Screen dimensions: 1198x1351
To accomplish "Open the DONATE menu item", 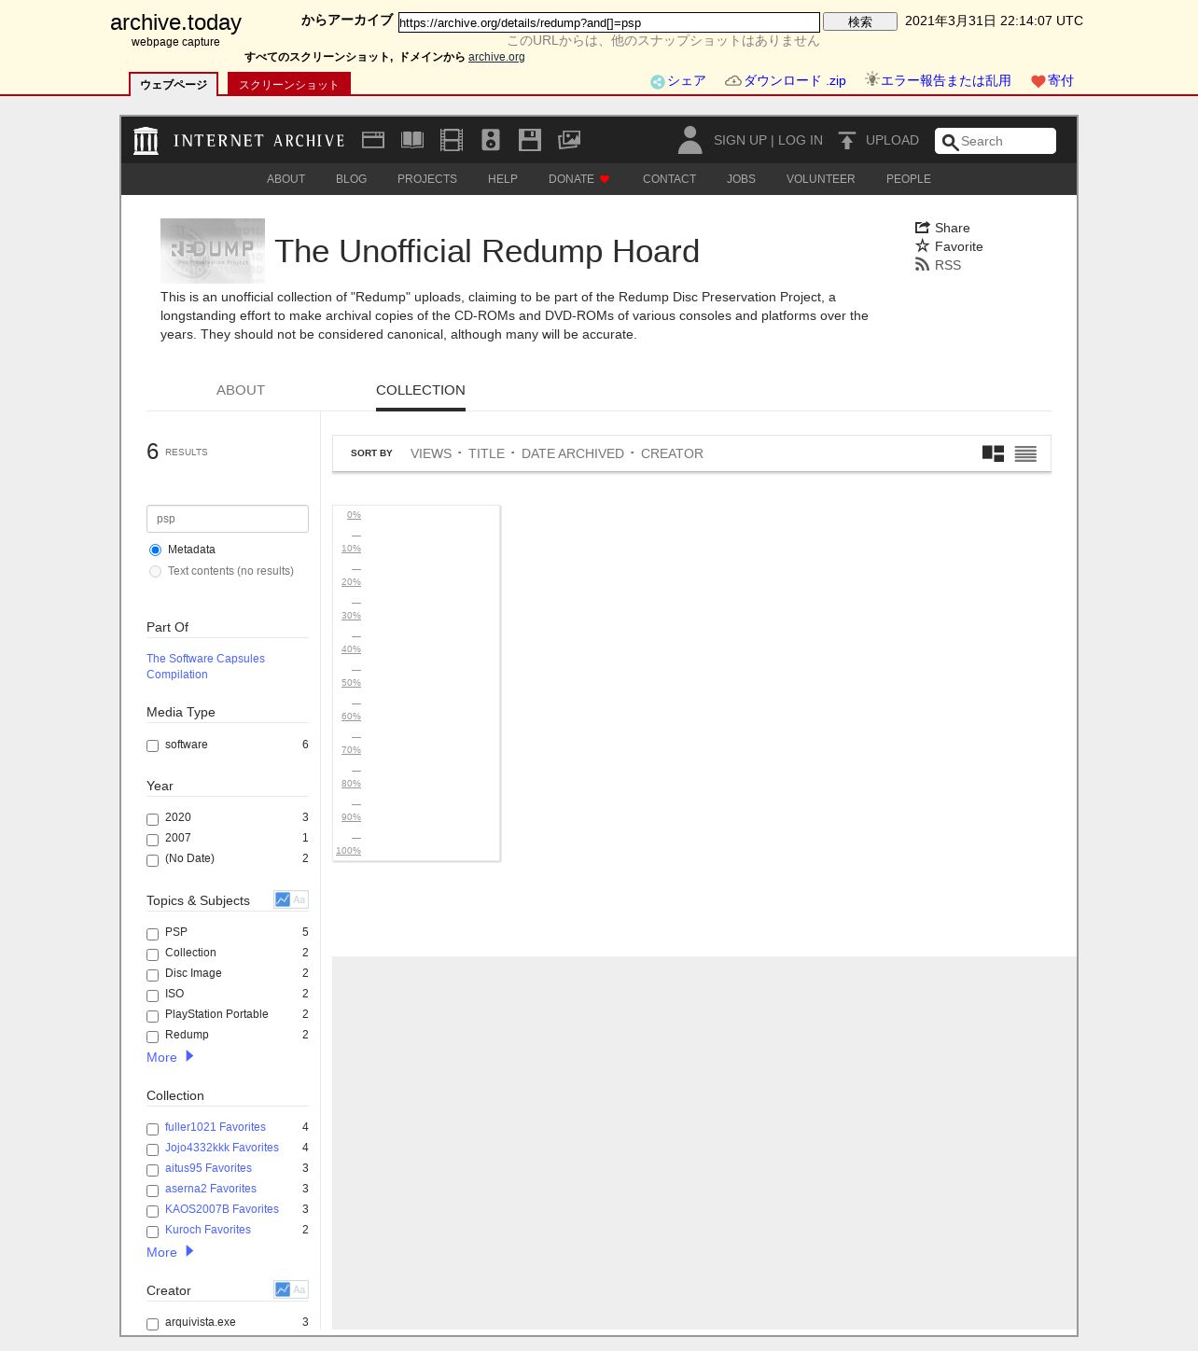I will click(578, 179).
